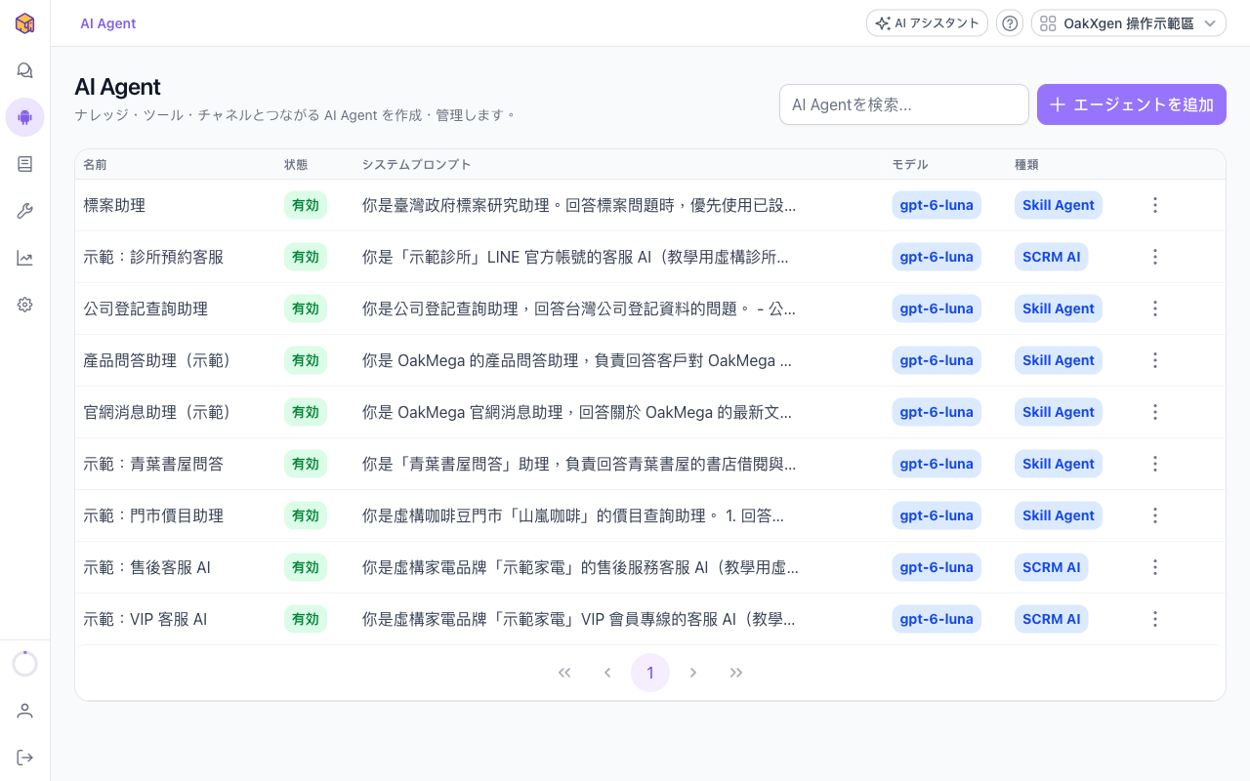
Task: Go to previous page arrow
Action: 607,673
